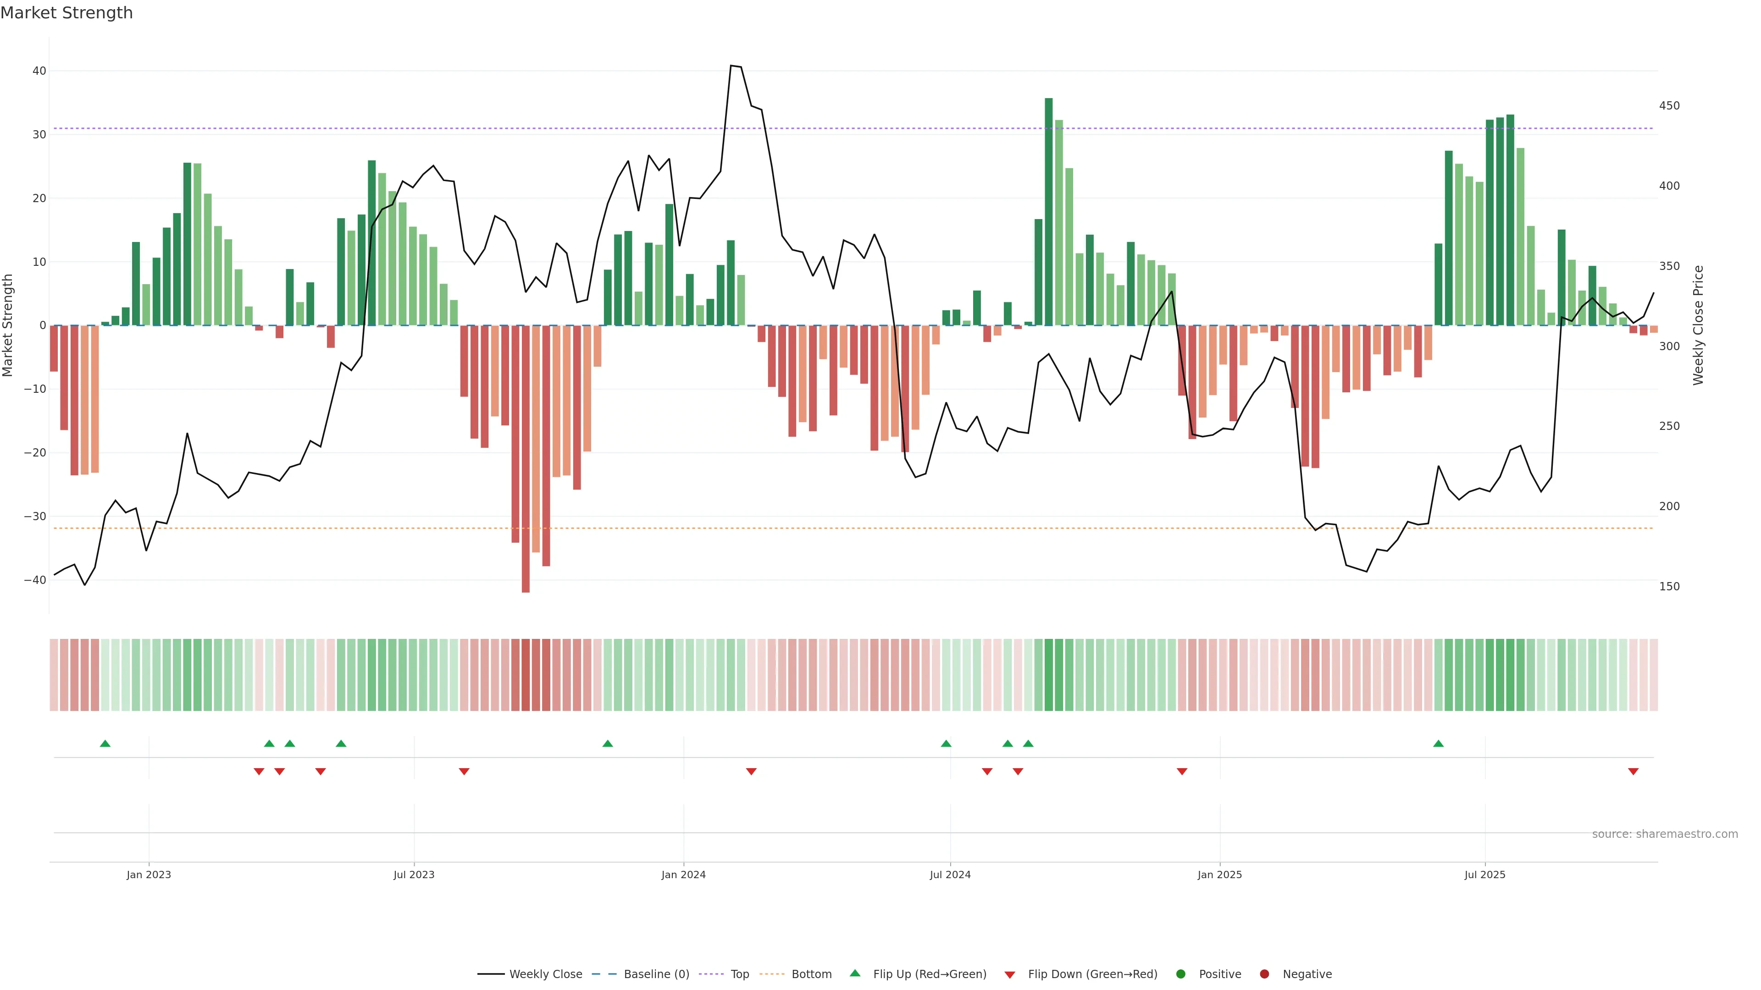
Task: Click the Flip Up green triangle legend icon
Action: click(x=854, y=973)
